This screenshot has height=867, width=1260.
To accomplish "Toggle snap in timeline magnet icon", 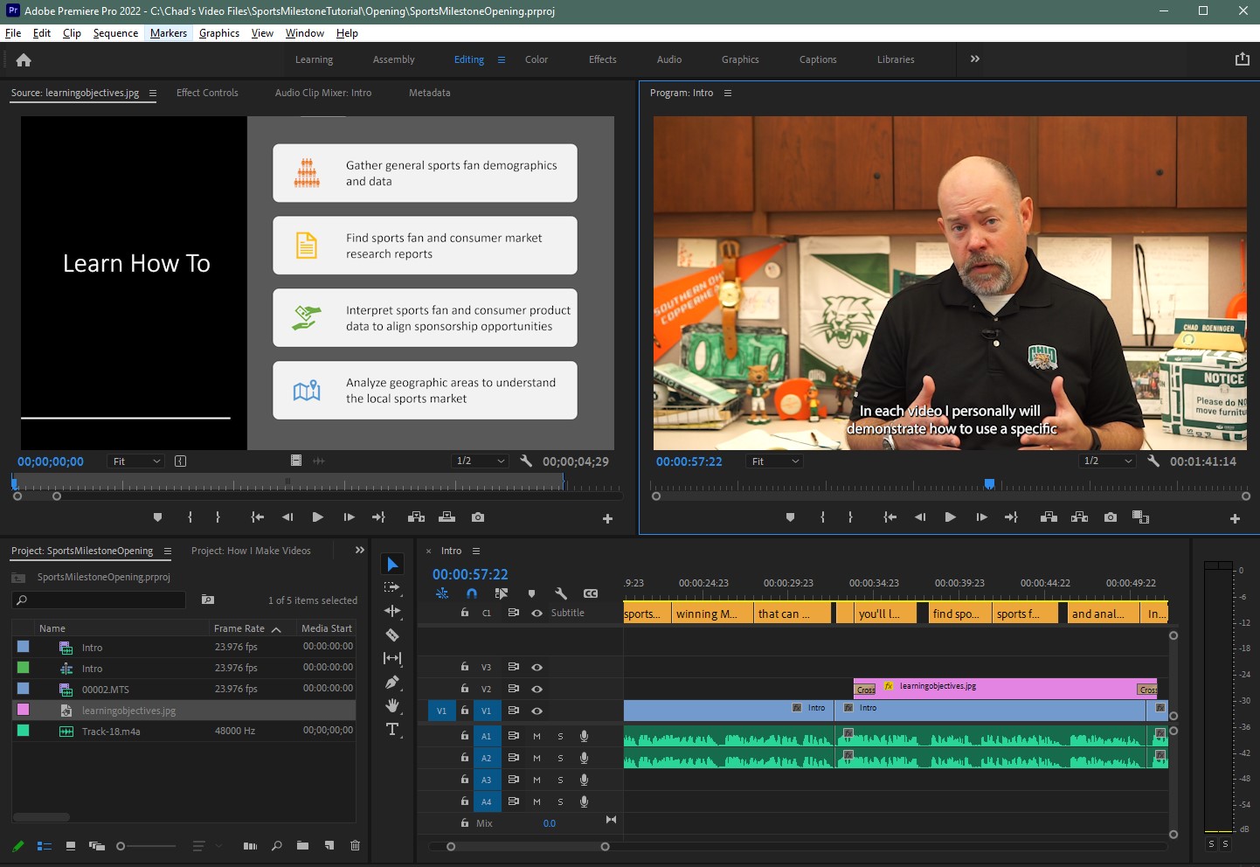I will point(472,593).
